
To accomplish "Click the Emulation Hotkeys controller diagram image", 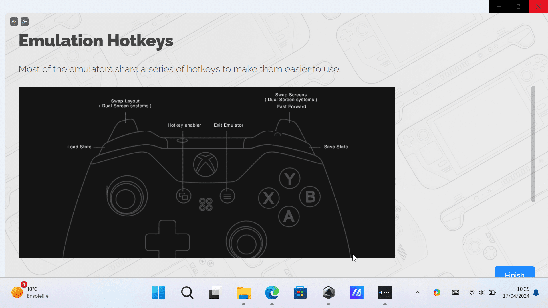I will pos(207,172).
